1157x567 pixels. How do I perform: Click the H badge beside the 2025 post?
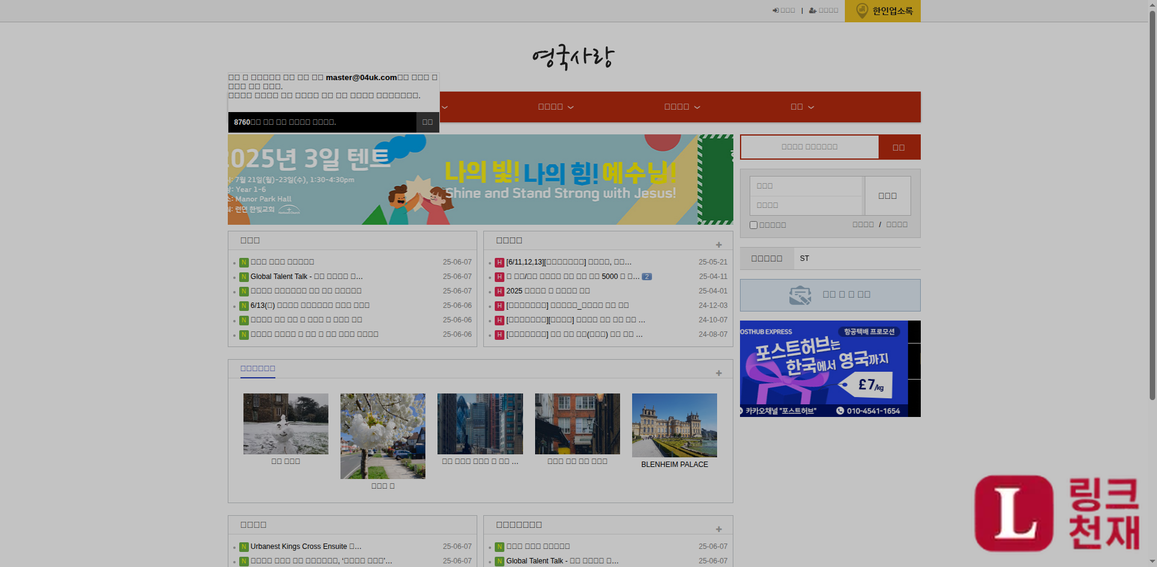coord(500,292)
